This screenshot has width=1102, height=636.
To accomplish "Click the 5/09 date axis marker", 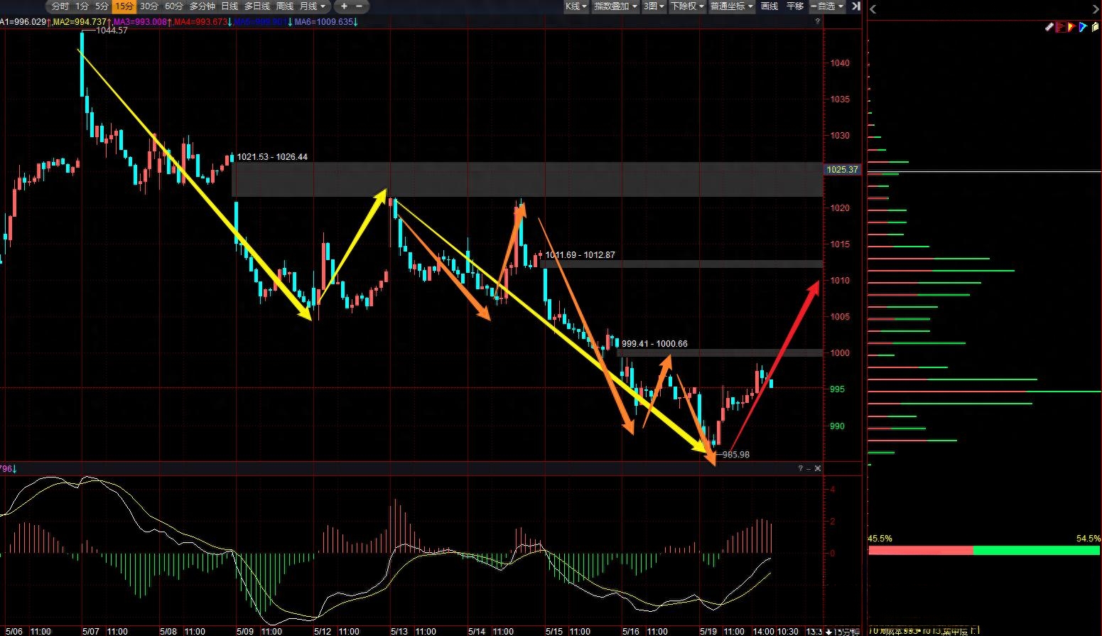I will [x=245, y=631].
